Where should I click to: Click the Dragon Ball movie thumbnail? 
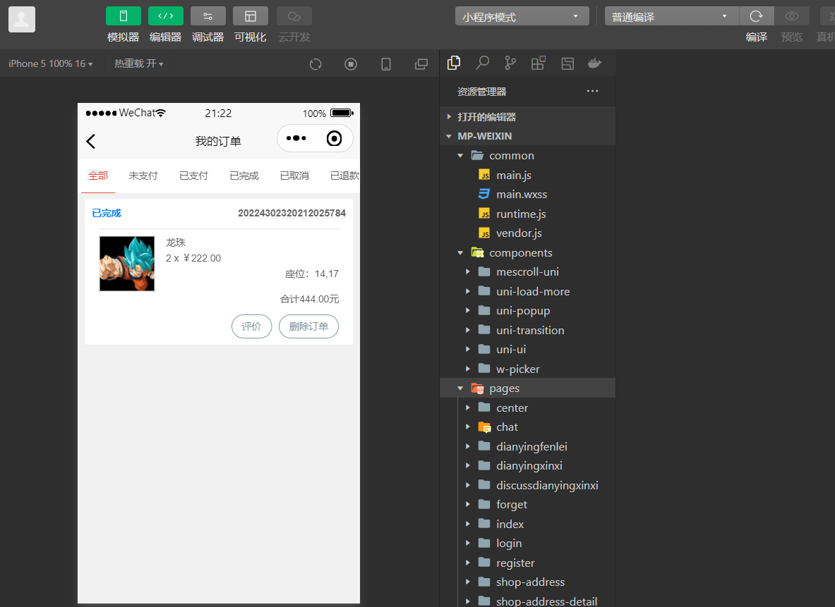point(127,264)
